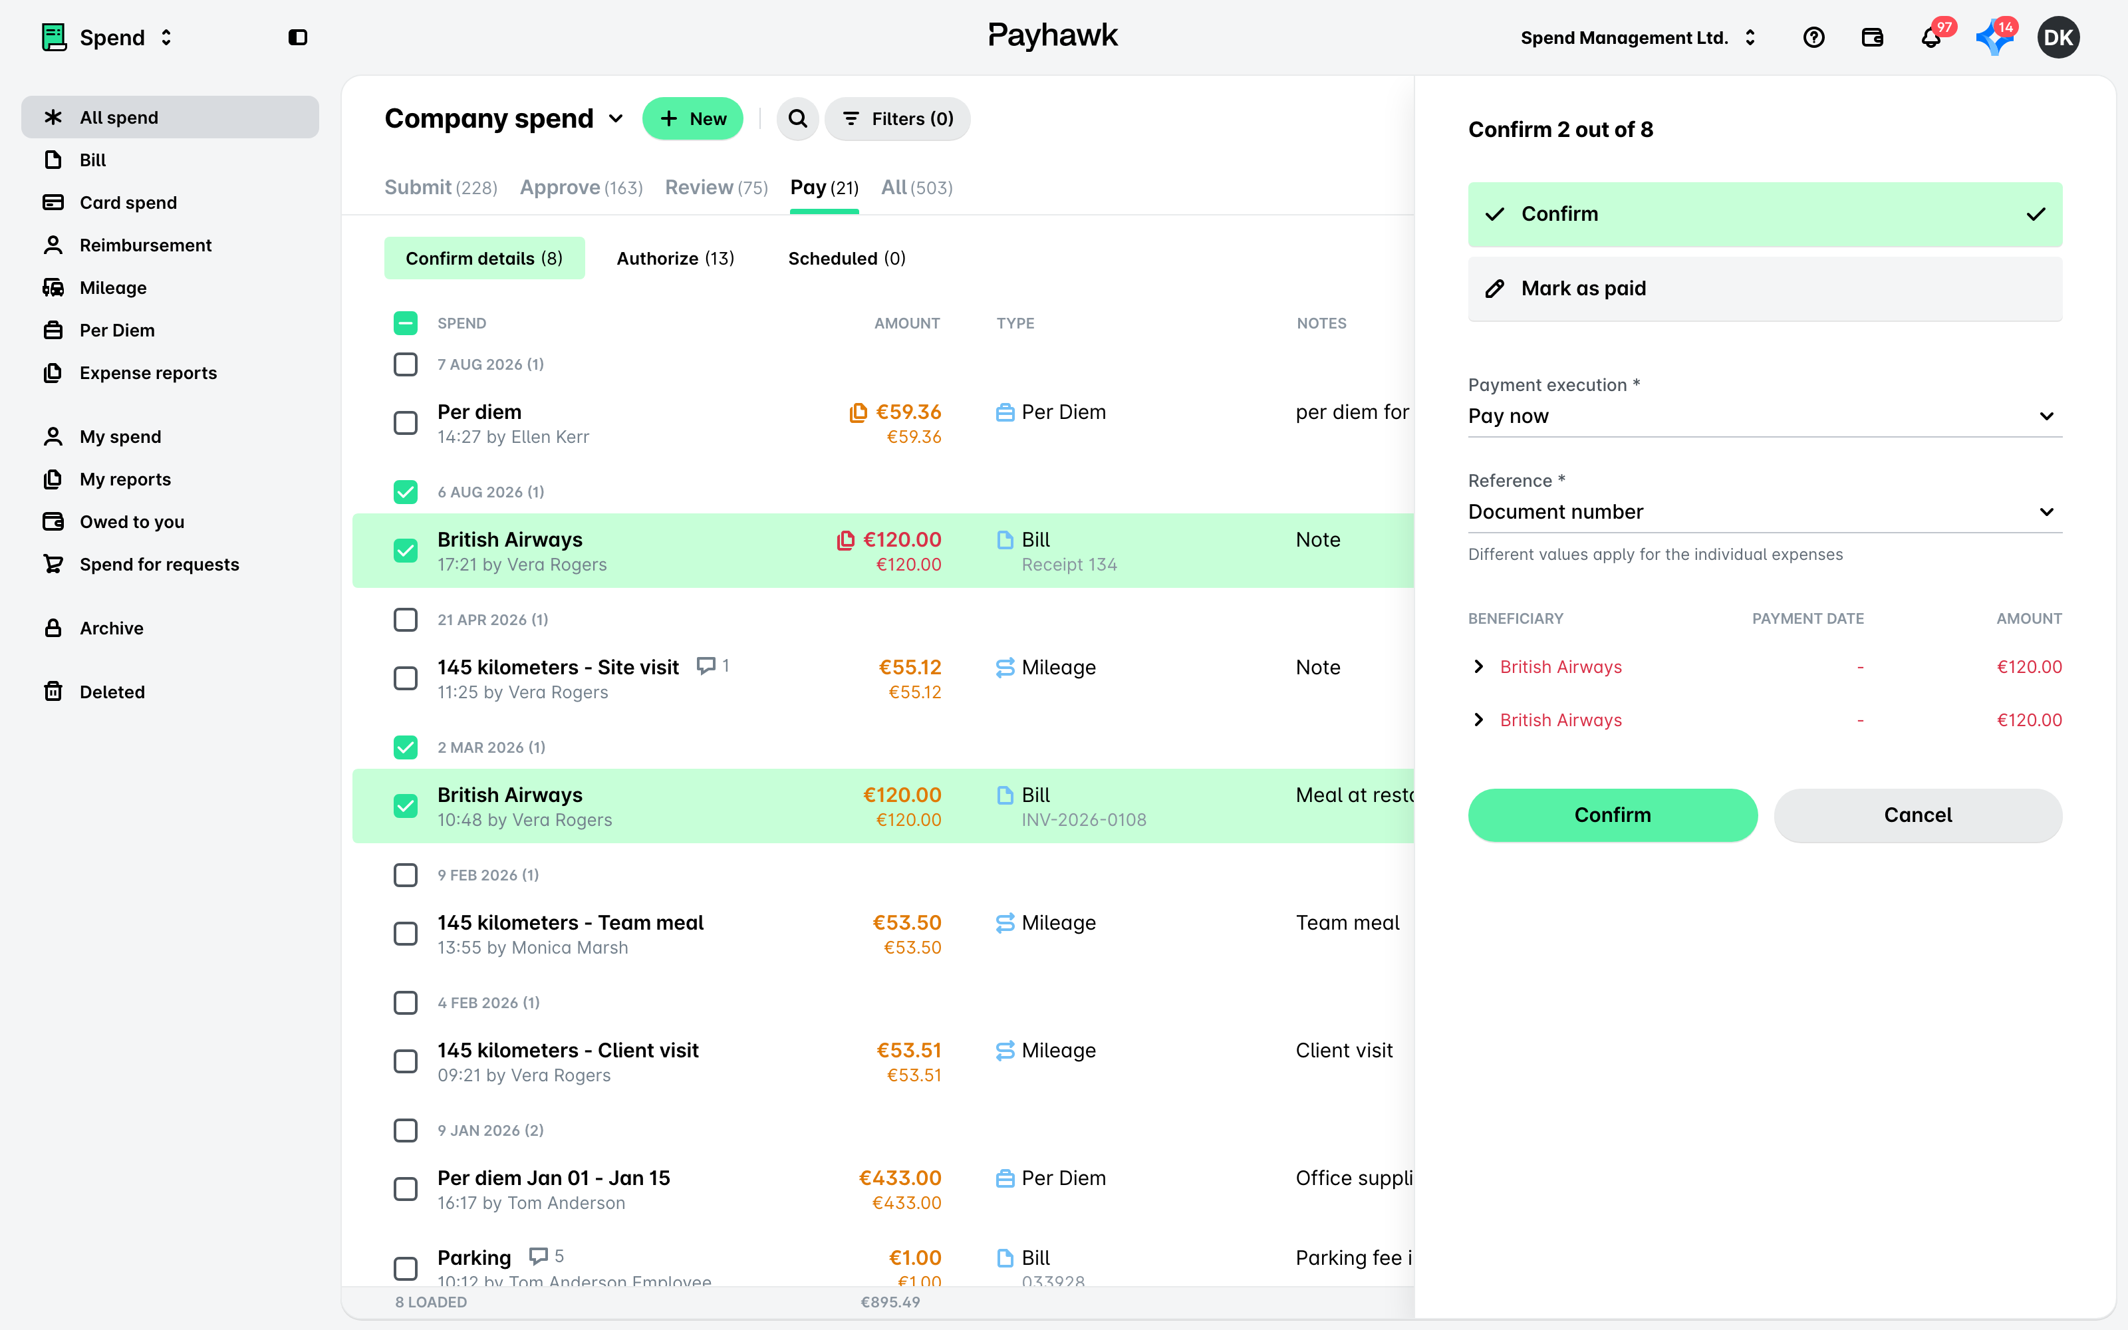Check the 145 kilometers Site visit row
The width and height of the screenshot is (2128, 1330).
tap(406, 678)
